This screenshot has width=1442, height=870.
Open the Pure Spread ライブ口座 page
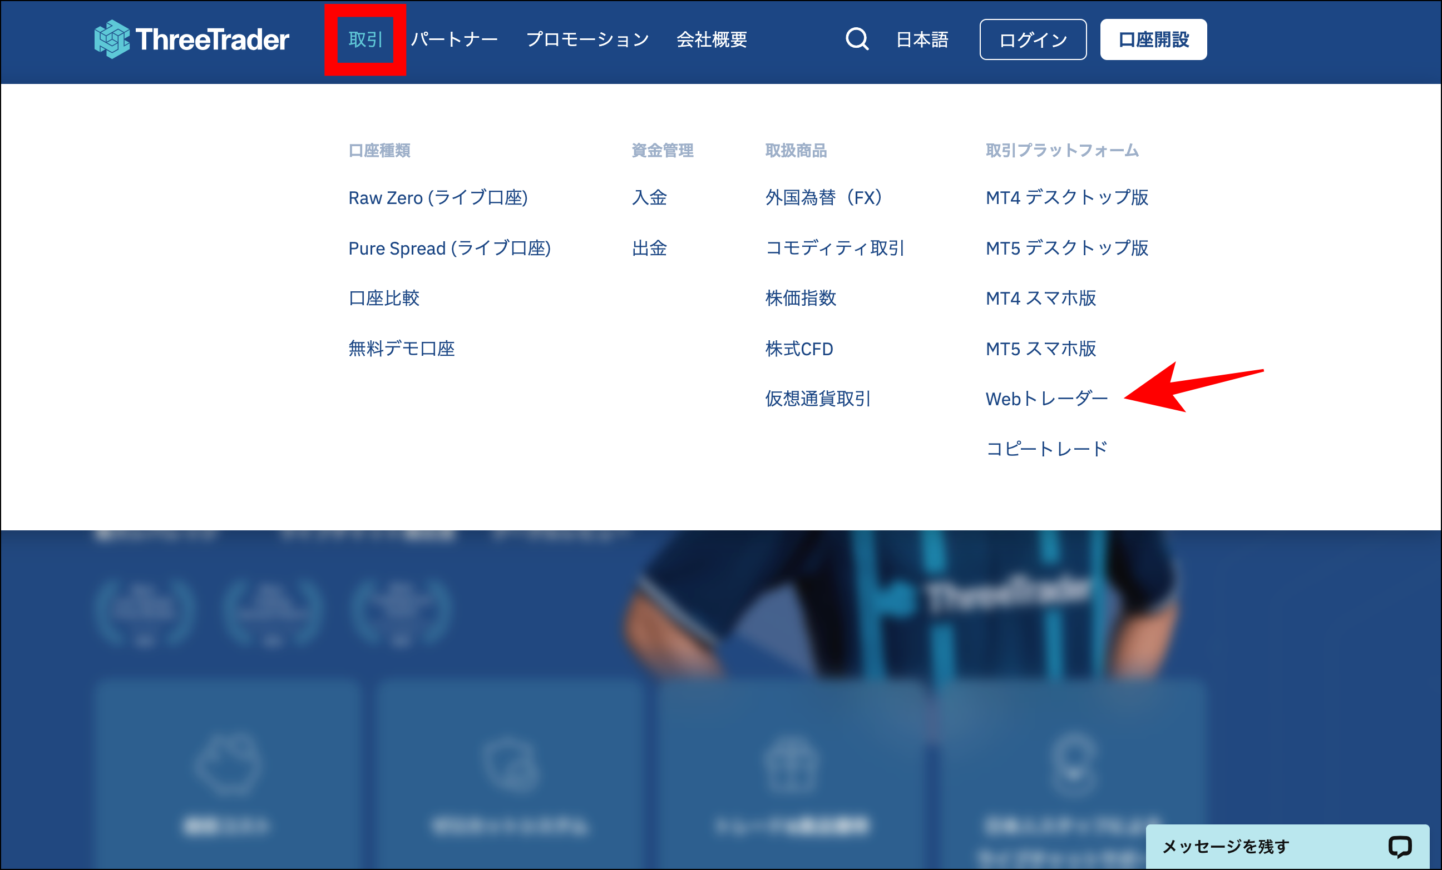[450, 248]
